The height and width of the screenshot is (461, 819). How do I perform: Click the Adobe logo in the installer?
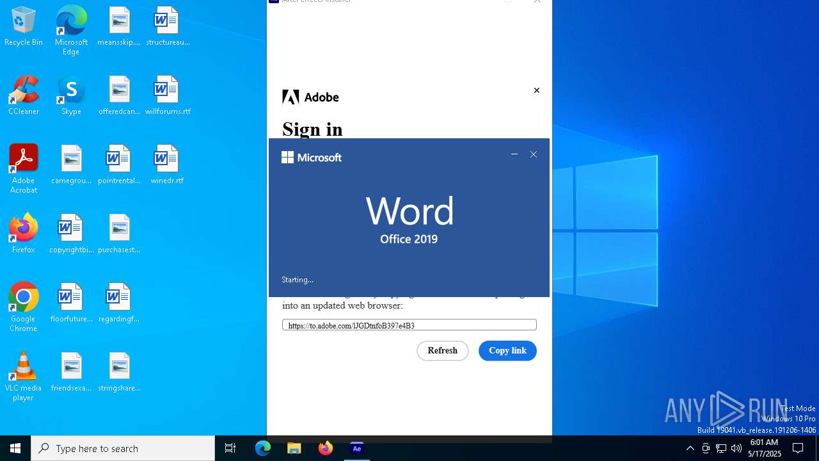click(310, 97)
